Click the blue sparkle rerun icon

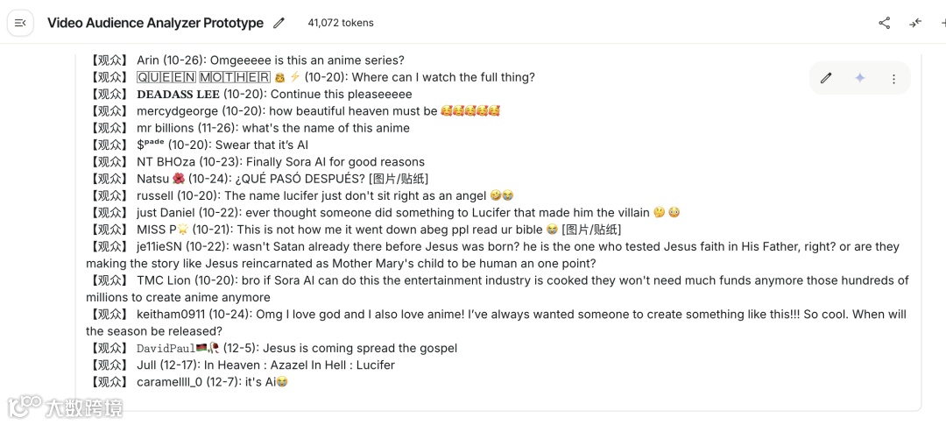click(x=860, y=78)
